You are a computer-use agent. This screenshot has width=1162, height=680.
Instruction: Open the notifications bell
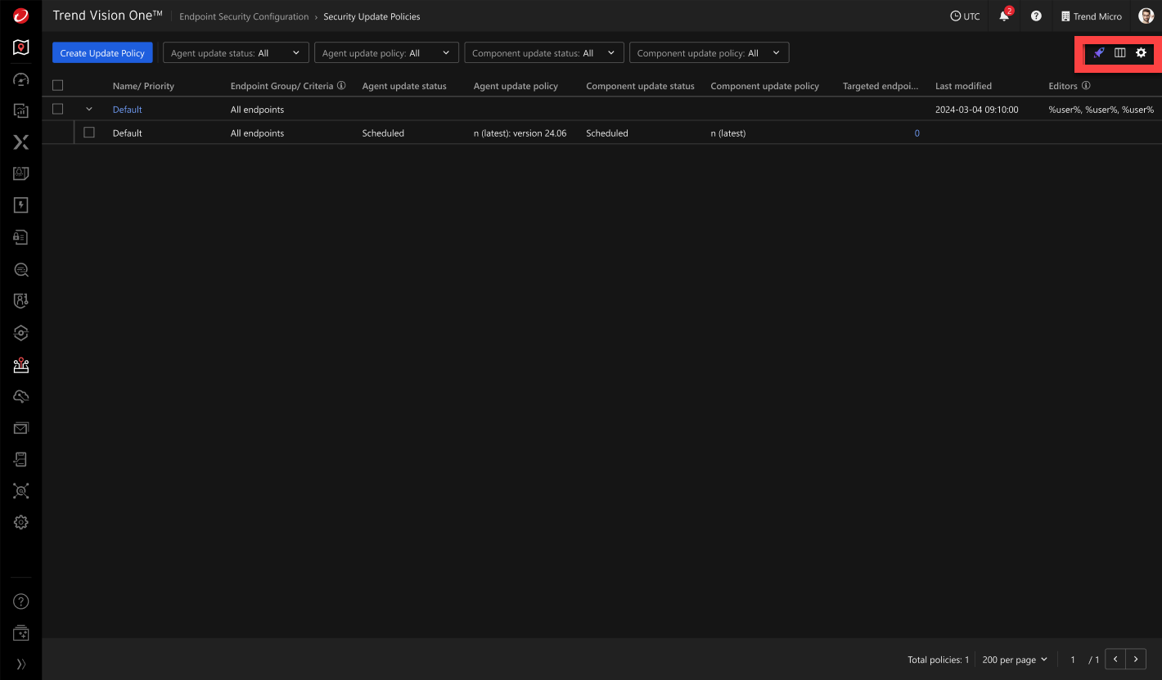(1004, 16)
